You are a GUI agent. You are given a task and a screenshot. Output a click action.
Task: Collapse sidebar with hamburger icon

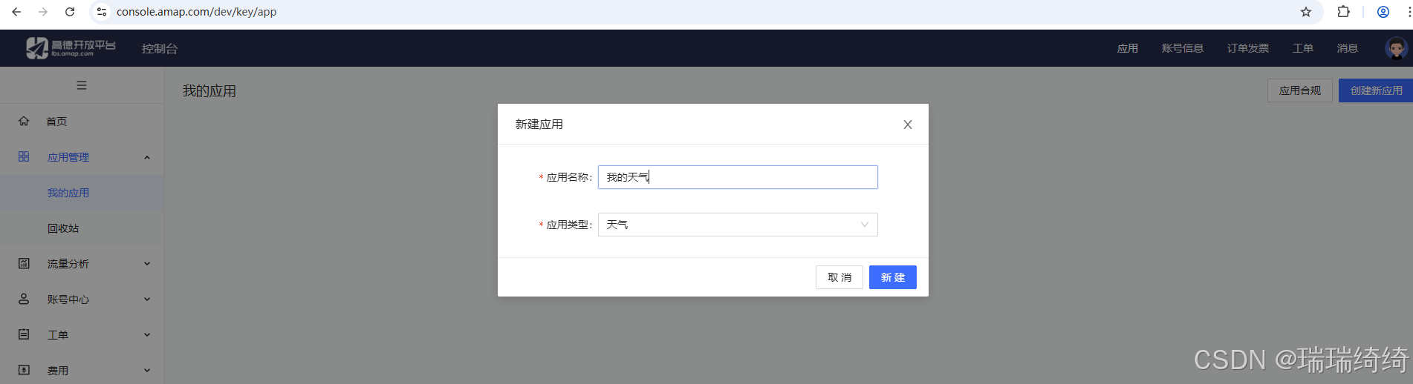click(82, 85)
